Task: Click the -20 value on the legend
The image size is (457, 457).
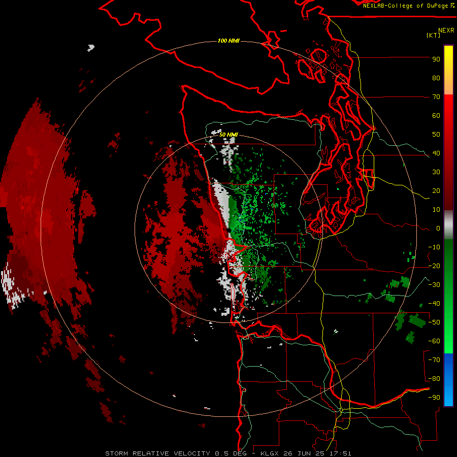Action: point(434,266)
